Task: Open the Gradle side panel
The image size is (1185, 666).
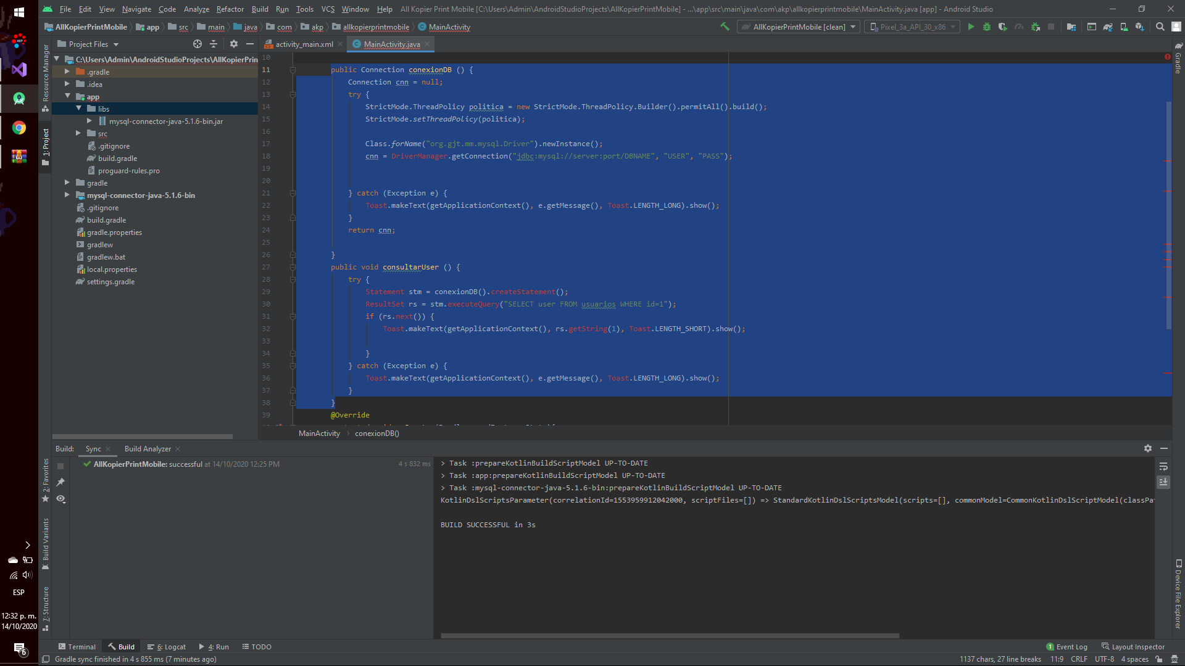Action: point(1178,59)
